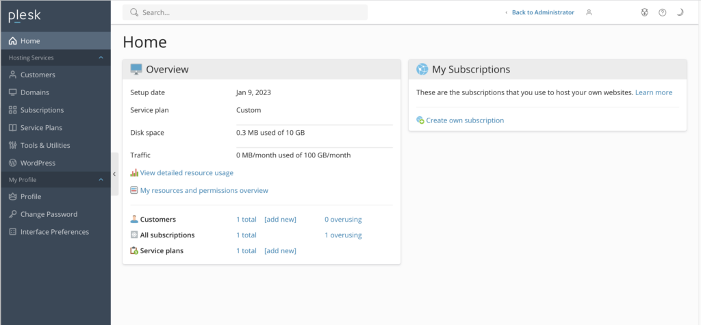Click the My Subscriptions globe icon

422,69
